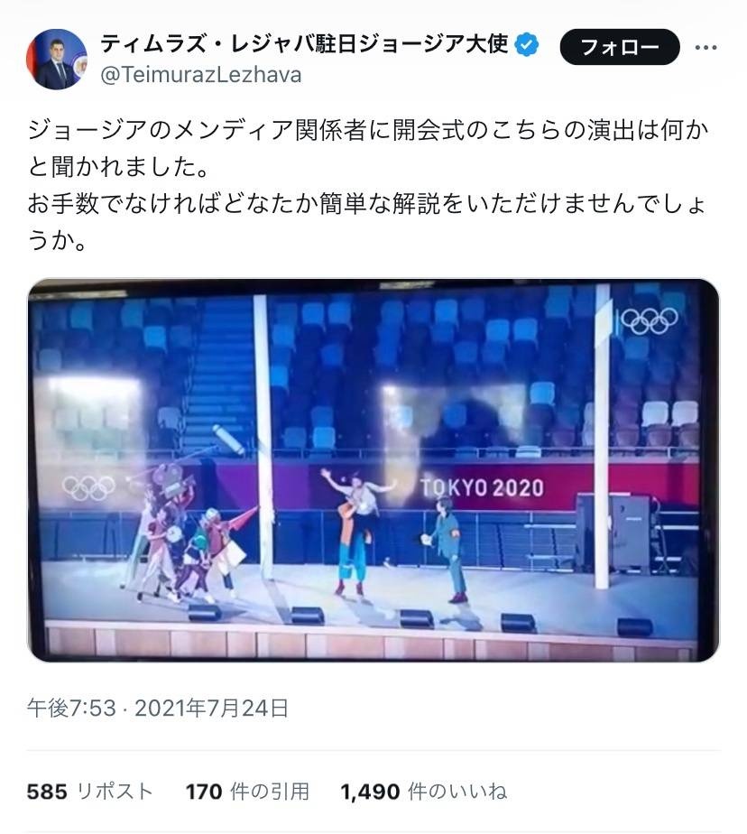Click the tweet text about 開会式

click(368, 184)
